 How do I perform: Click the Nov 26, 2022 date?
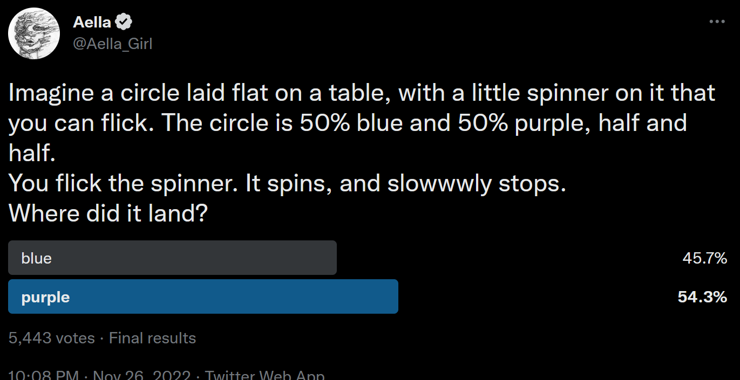[x=141, y=375]
